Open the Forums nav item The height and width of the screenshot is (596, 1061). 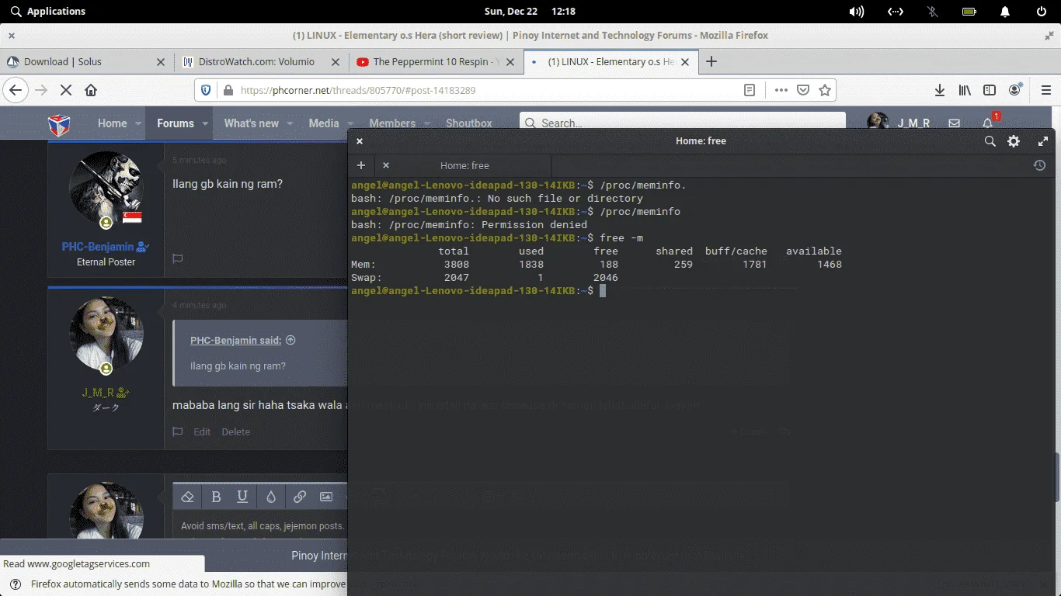(176, 123)
